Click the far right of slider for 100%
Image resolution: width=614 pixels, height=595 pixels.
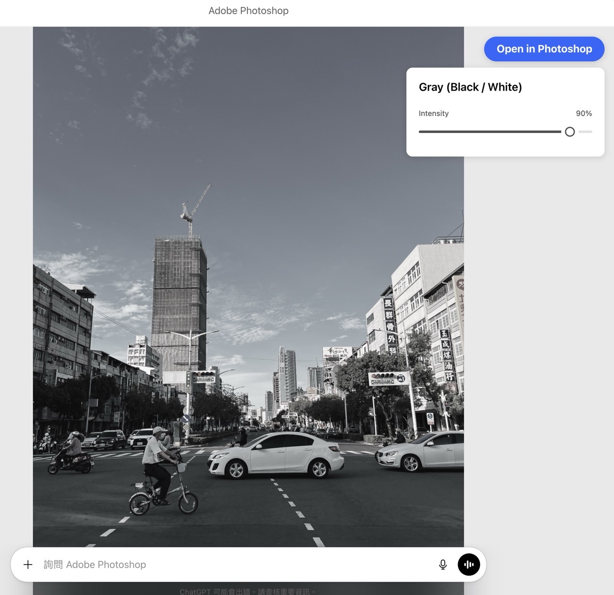591,131
